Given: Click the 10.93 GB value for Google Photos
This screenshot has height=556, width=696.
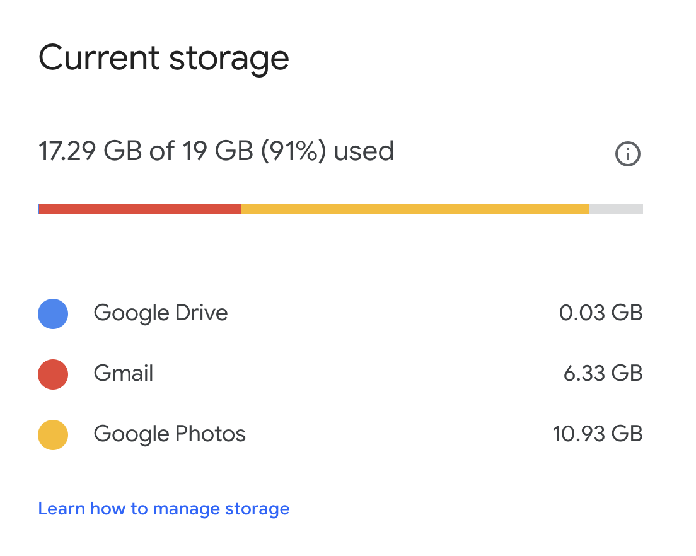Looking at the screenshot, I should [x=598, y=434].
